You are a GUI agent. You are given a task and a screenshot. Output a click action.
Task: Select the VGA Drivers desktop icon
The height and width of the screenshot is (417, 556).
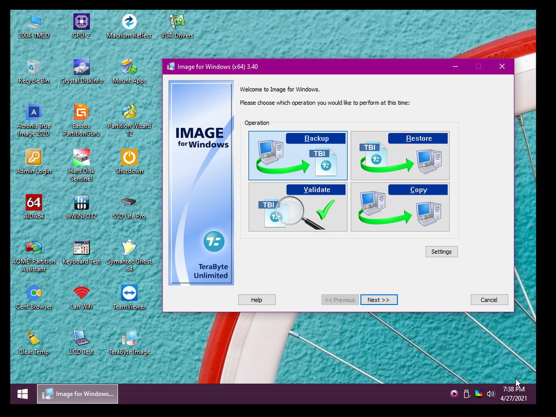[177, 26]
